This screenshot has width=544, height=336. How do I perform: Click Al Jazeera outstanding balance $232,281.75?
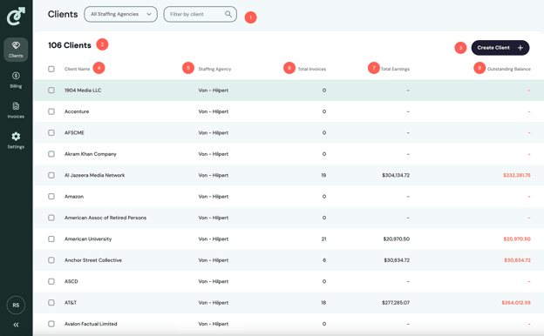[517, 175]
